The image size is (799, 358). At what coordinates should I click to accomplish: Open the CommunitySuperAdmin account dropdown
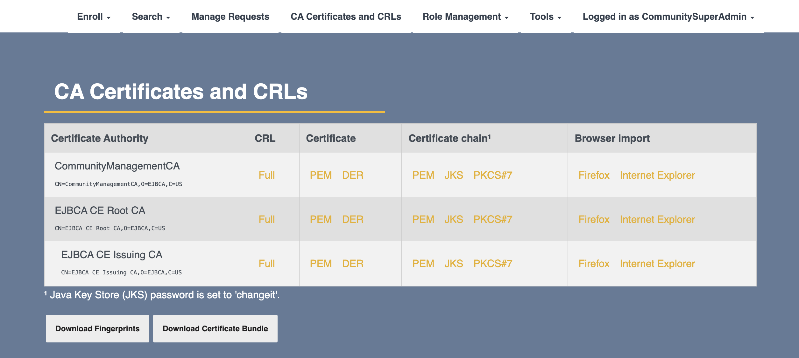668,17
